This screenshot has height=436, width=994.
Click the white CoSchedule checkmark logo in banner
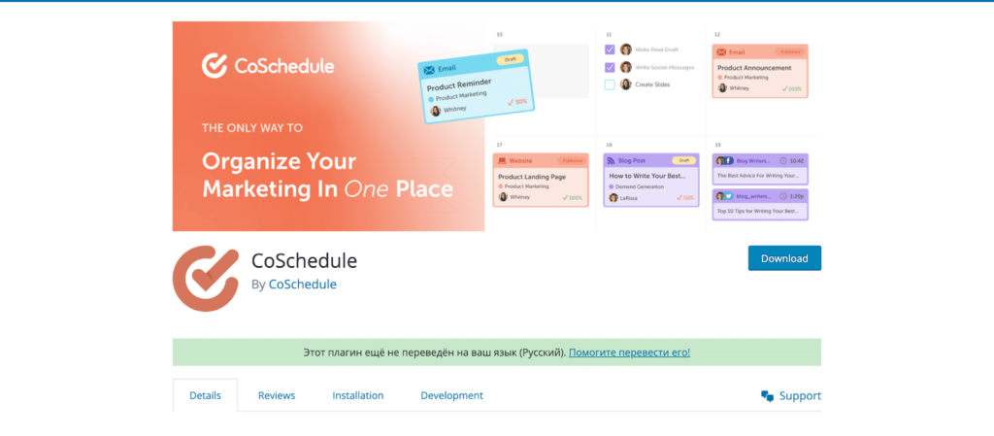point(215,66)
